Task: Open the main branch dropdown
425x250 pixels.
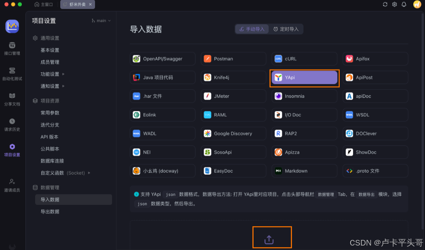Action: pos(101,21)
